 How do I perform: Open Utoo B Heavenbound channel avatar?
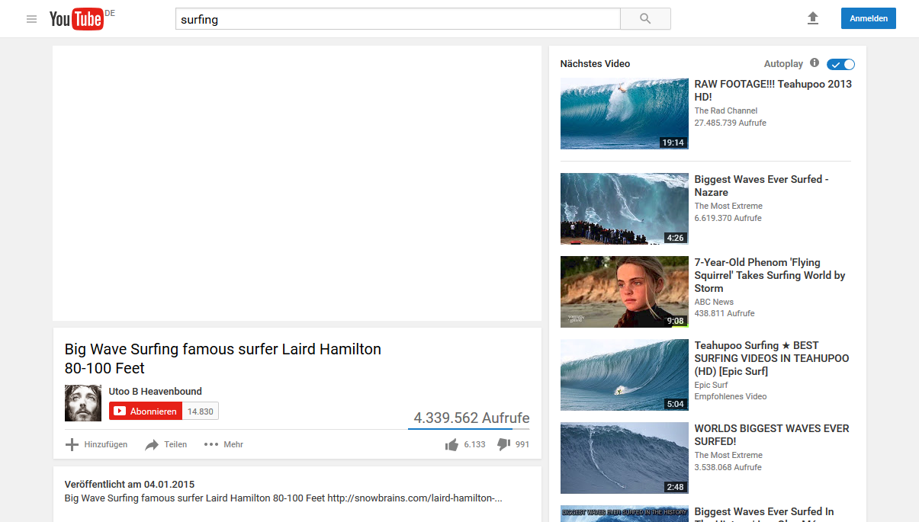[83, 403]
